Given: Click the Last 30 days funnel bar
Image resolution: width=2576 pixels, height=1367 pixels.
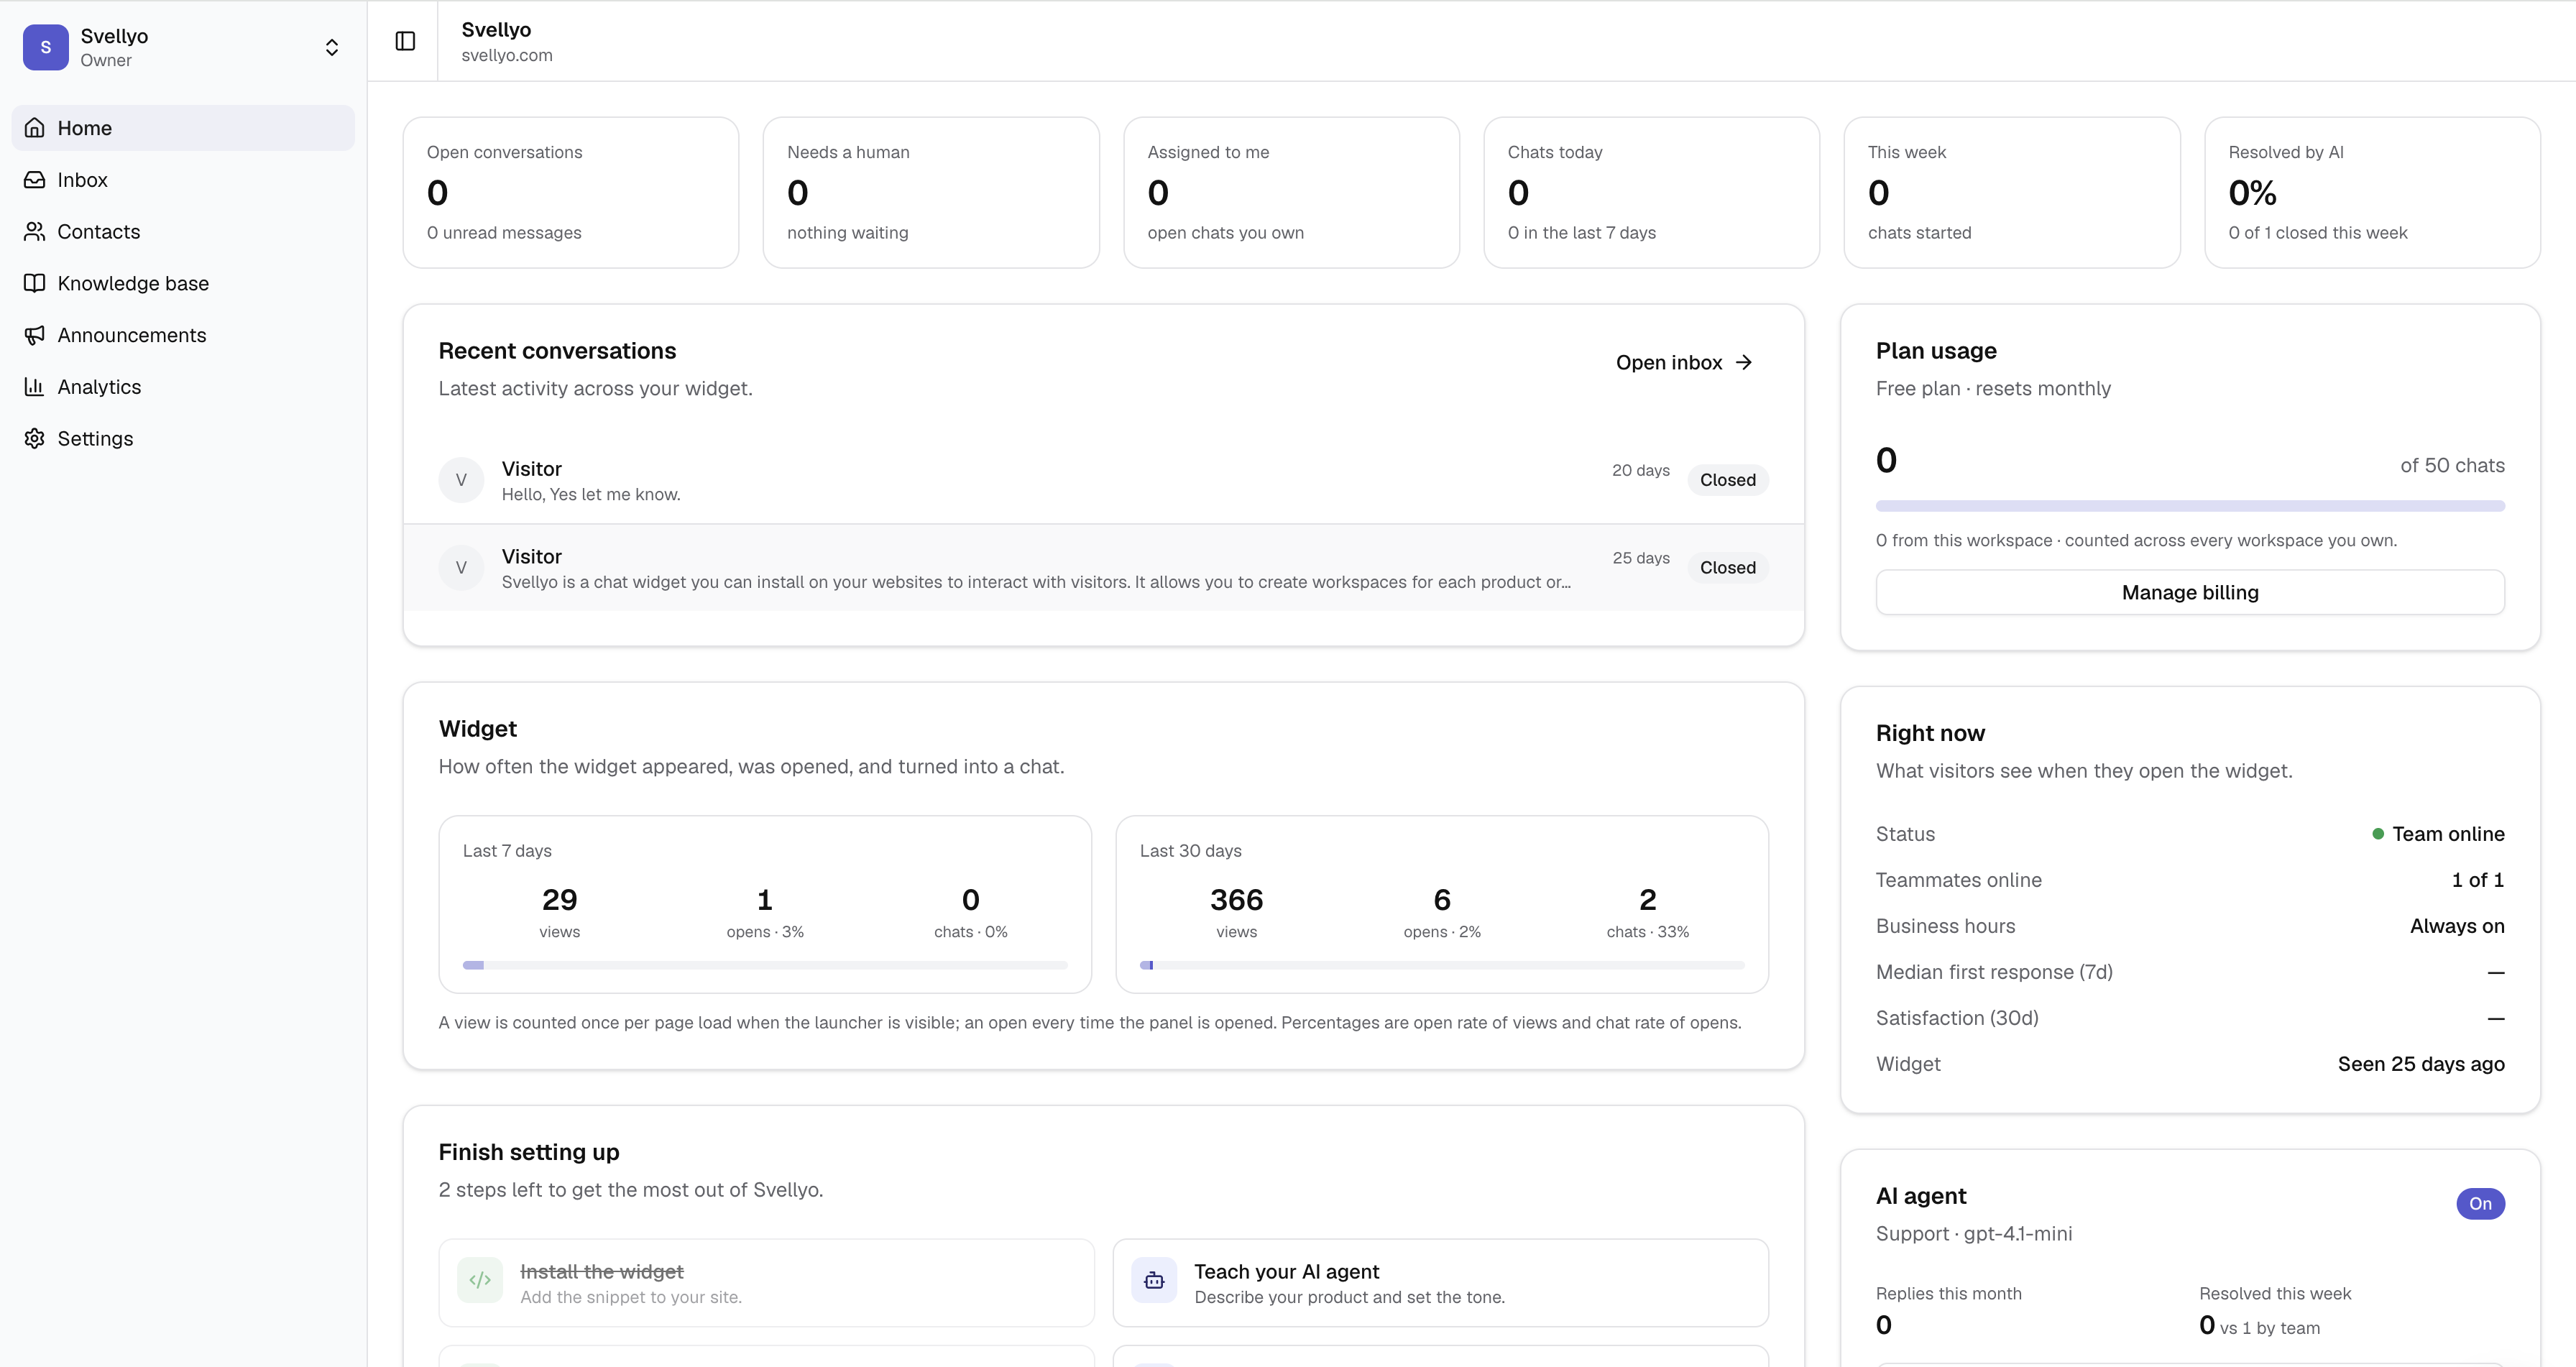Looking at the screenshot, I should [1442, 965].
